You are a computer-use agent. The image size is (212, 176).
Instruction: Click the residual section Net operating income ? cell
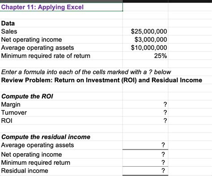click(x=145, y=155)
